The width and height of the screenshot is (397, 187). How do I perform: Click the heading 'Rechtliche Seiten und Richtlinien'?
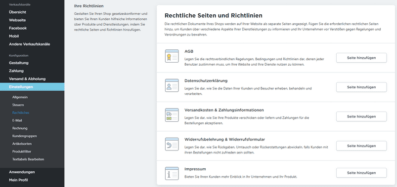click(214, 16)
